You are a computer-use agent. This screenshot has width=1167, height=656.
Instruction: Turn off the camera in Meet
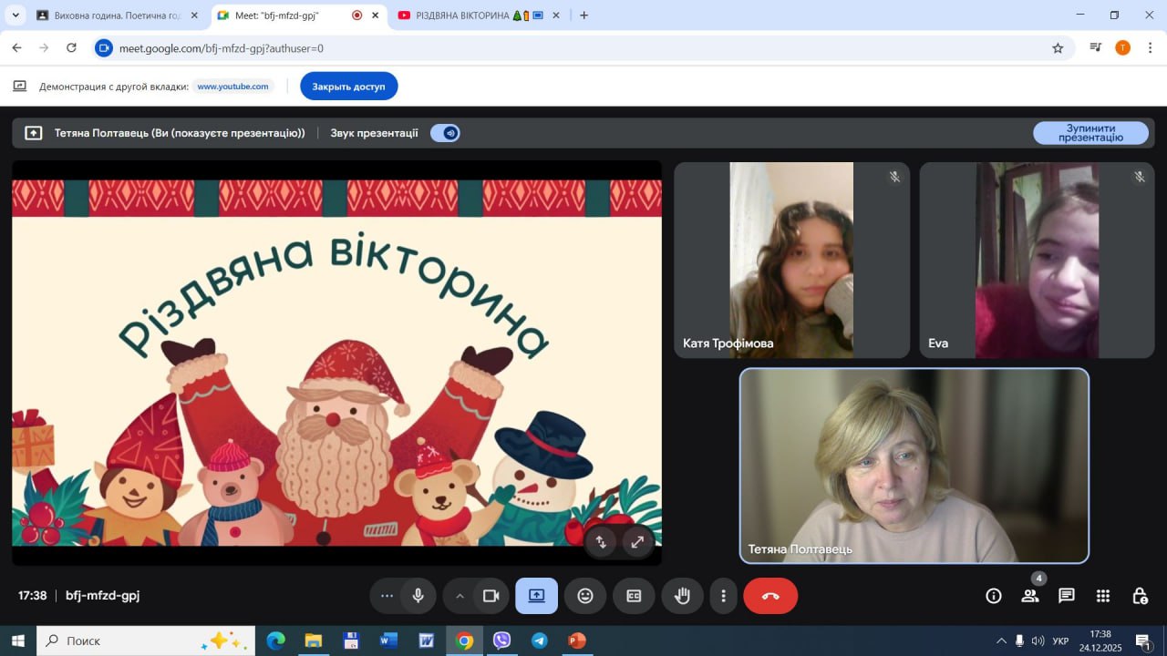coord(491,596)
